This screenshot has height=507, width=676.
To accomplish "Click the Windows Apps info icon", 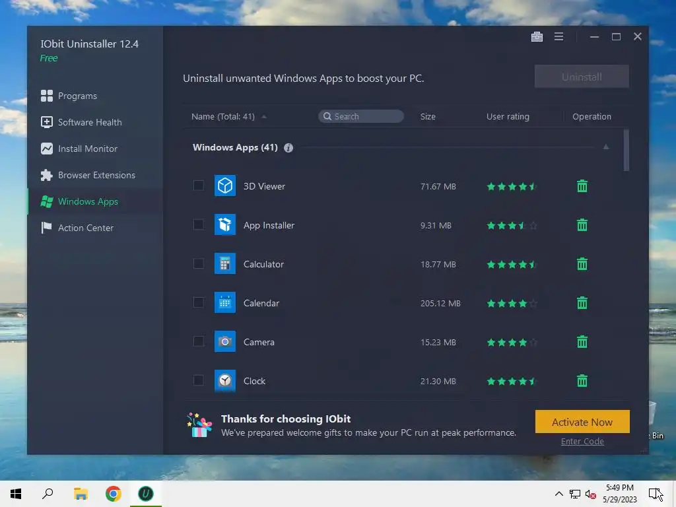I will [x=288, y=148].
